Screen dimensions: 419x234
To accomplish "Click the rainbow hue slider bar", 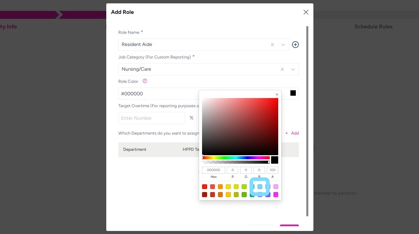I will pyautogui.click(x=236, y=158).
